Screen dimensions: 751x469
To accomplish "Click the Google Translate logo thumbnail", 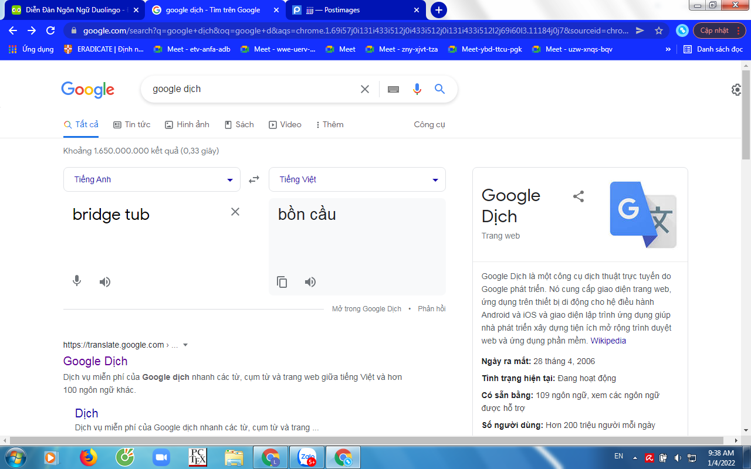I will point(643,215).
